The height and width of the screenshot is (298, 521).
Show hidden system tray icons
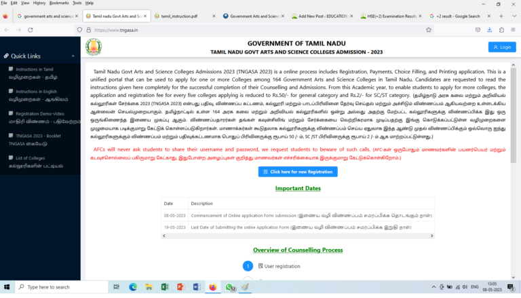coord(437,287)
